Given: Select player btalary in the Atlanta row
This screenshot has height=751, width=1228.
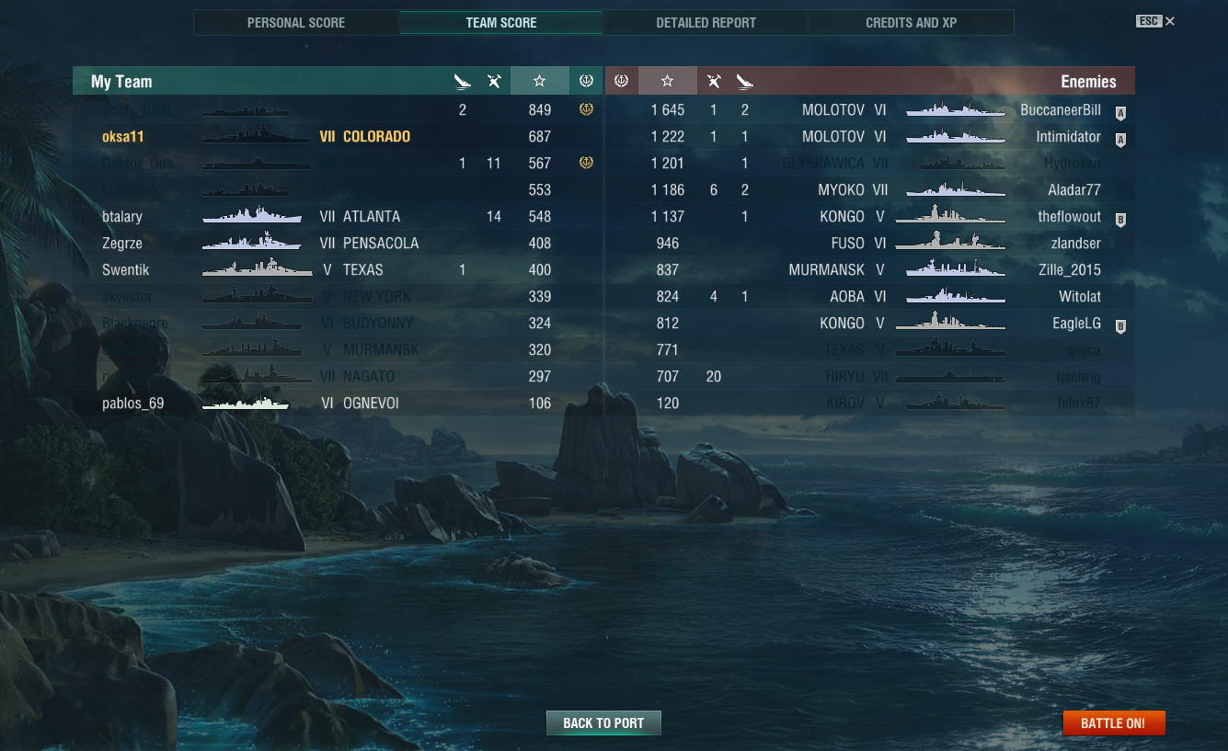Looking at the screenshot, I should [122, 217].
